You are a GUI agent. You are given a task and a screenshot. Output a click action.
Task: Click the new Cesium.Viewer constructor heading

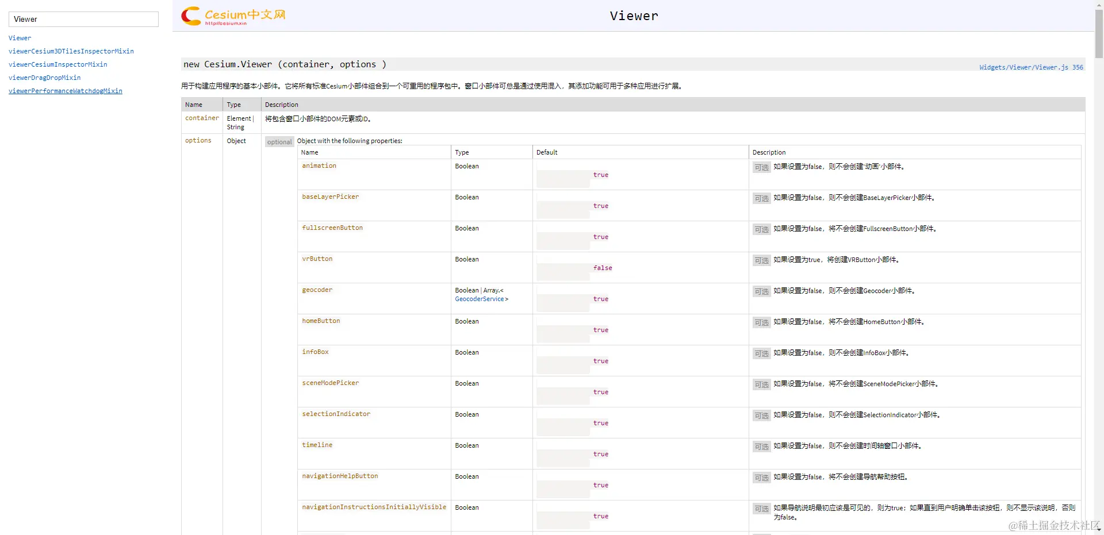[285, 64]
